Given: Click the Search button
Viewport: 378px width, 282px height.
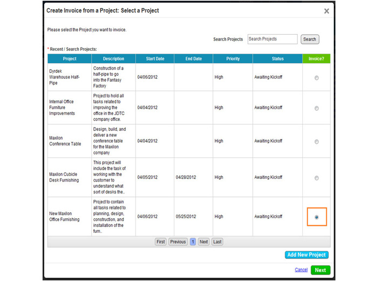Looking at the screenshot, I should 310,39.
